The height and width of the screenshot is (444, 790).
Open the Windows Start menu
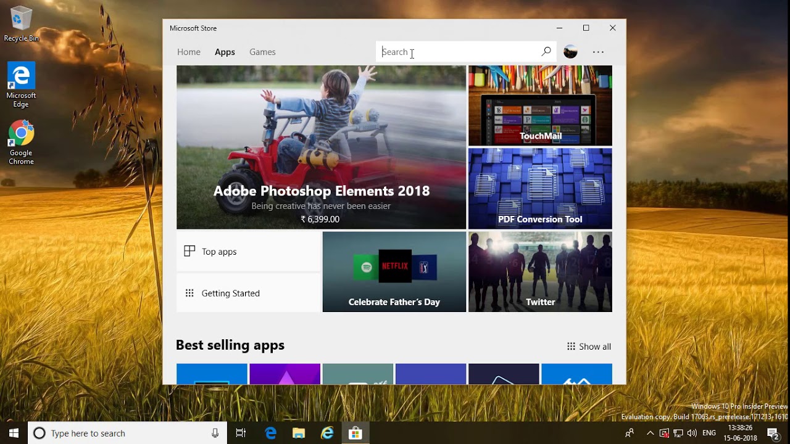(14, 433)
